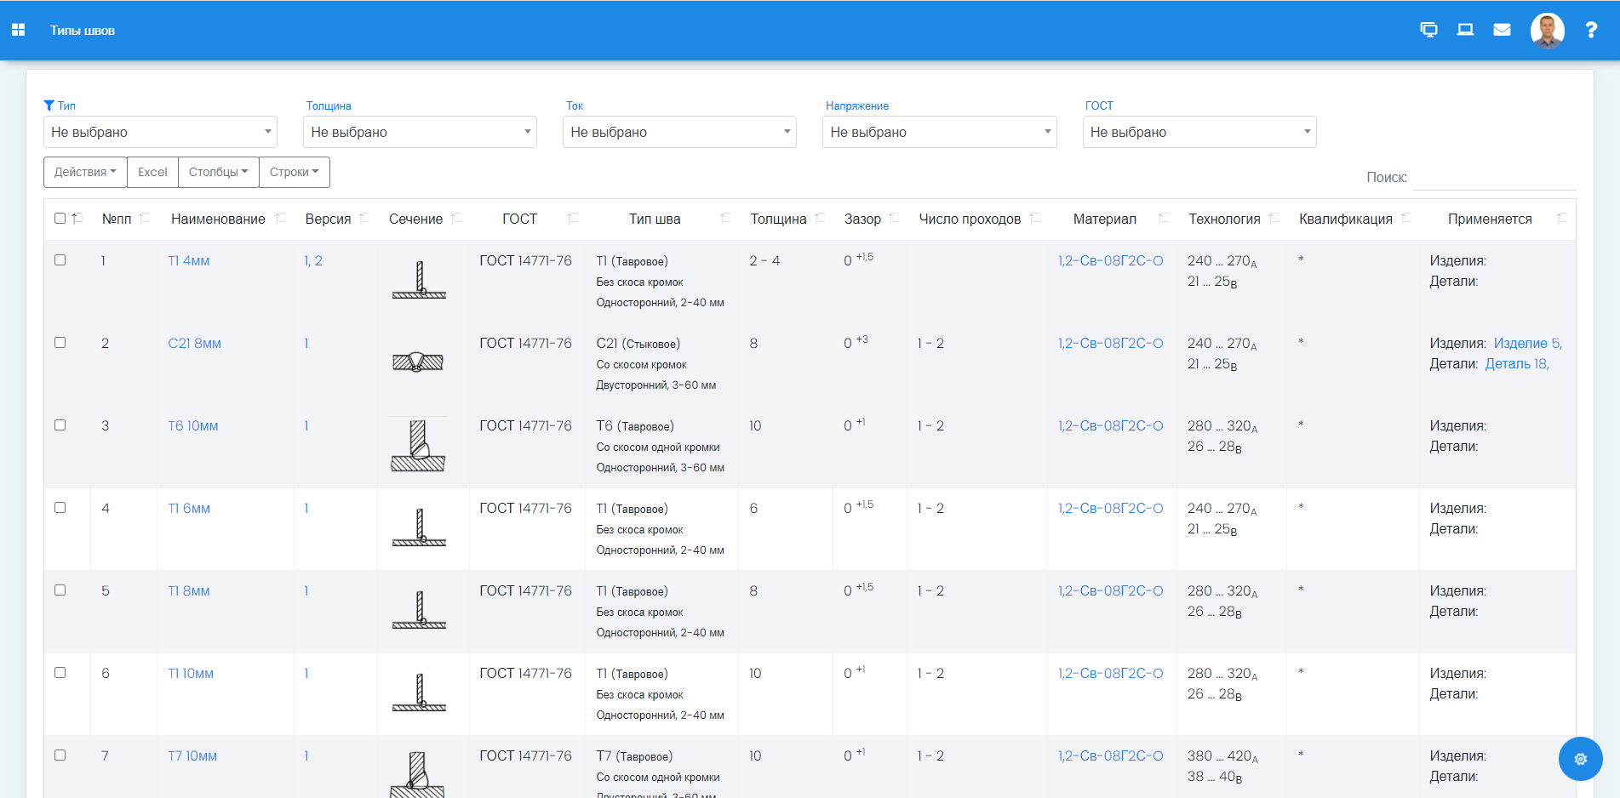Select the checkbox on row Т6 10мм
The image size is (1620, 798).
click(x=60, y=425)
